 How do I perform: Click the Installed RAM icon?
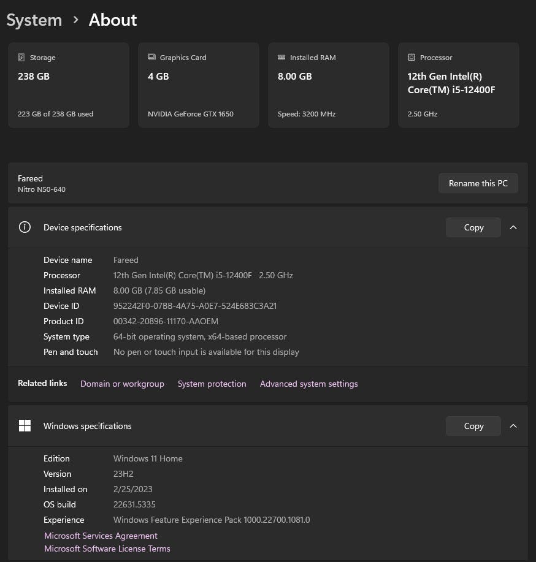click(281, 58)
